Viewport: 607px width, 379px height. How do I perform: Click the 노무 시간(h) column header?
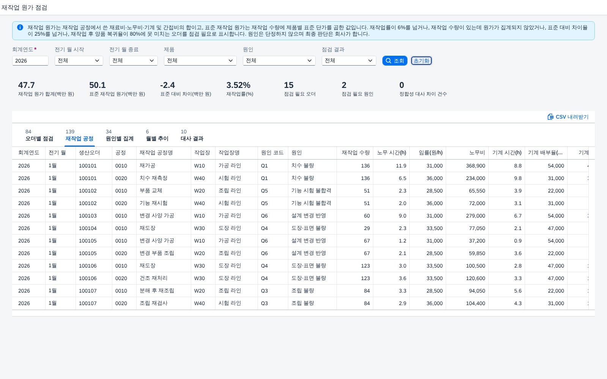(392, 153)
